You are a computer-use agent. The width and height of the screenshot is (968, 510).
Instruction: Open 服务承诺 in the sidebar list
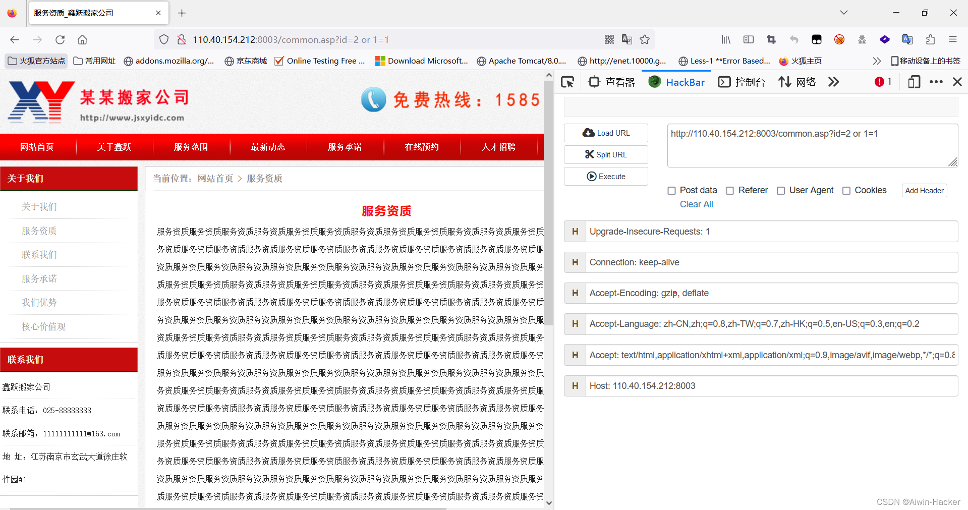pyautogui.click(x=39, y=278)
